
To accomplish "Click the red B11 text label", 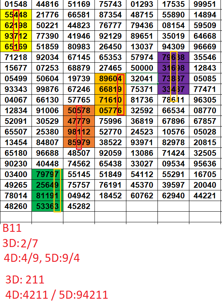I will tap(12, 228).
